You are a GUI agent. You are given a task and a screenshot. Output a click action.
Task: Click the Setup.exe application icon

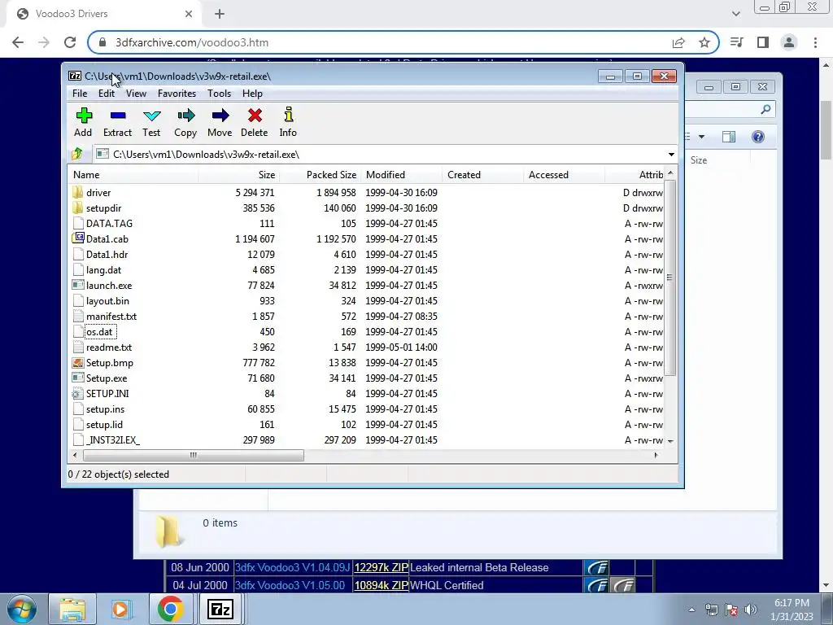78,378
